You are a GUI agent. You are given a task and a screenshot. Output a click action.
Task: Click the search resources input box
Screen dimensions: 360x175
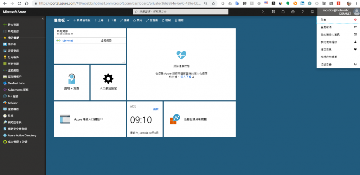pyautogui.click(x=181, y=12)
